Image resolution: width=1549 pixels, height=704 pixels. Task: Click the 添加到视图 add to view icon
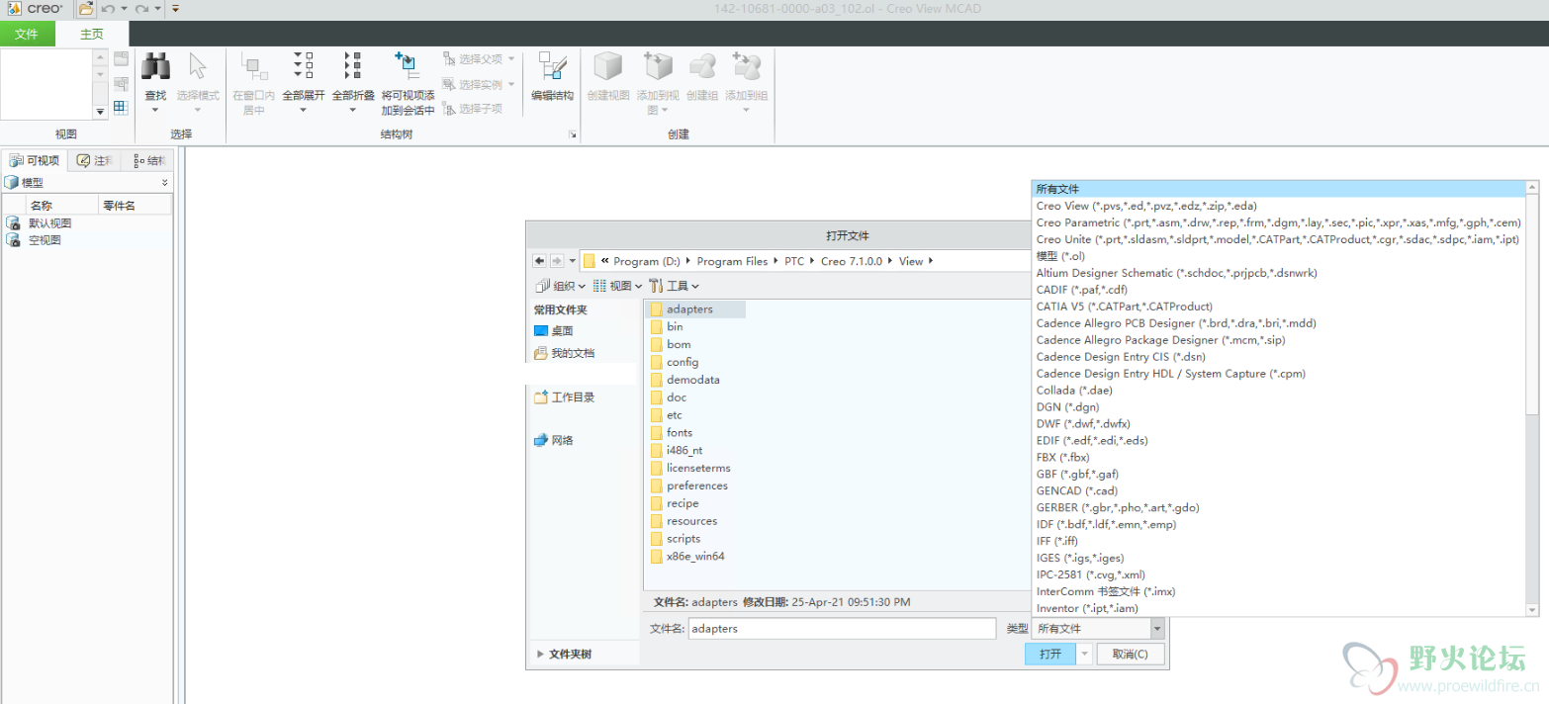(x=658, y=67)
